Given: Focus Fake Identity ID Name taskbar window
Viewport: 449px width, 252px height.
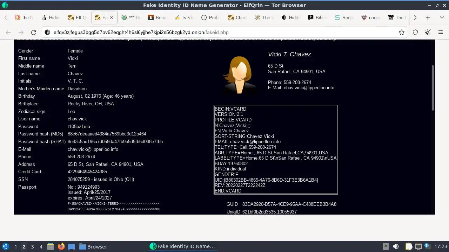Looking at the screenshot, I should [182, 246].
